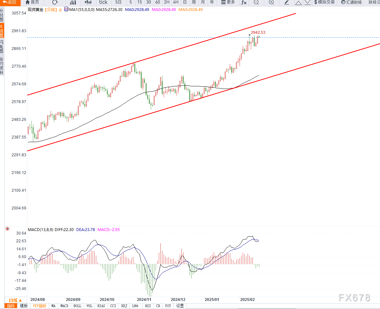Toggle the MACD panel red settings icon
This screenshot has width=380, height=309.
7,229
